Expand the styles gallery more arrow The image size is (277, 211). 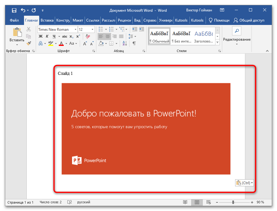[x=218, y=42]
